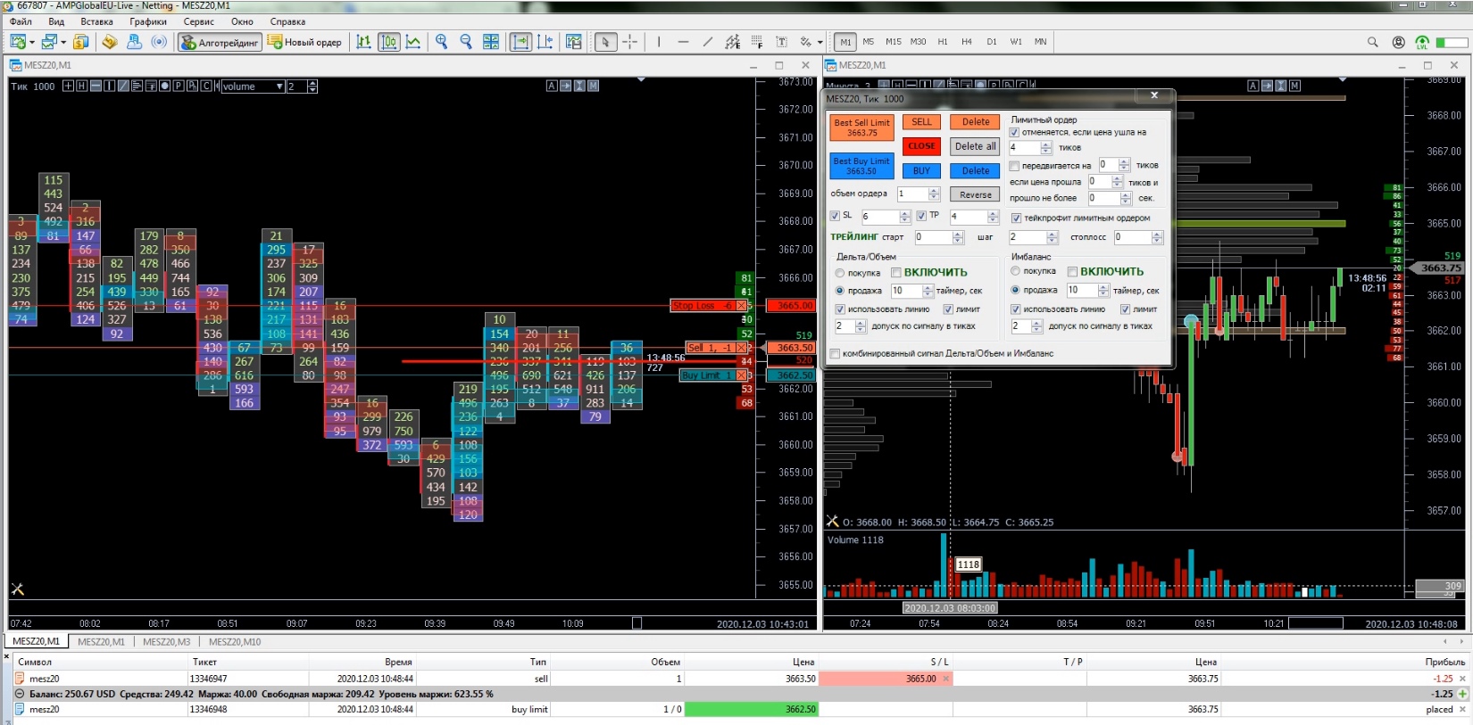Screen dimensions: 1473x725
Task: Click the new chart toolbar icon
Action: [18, 42]
